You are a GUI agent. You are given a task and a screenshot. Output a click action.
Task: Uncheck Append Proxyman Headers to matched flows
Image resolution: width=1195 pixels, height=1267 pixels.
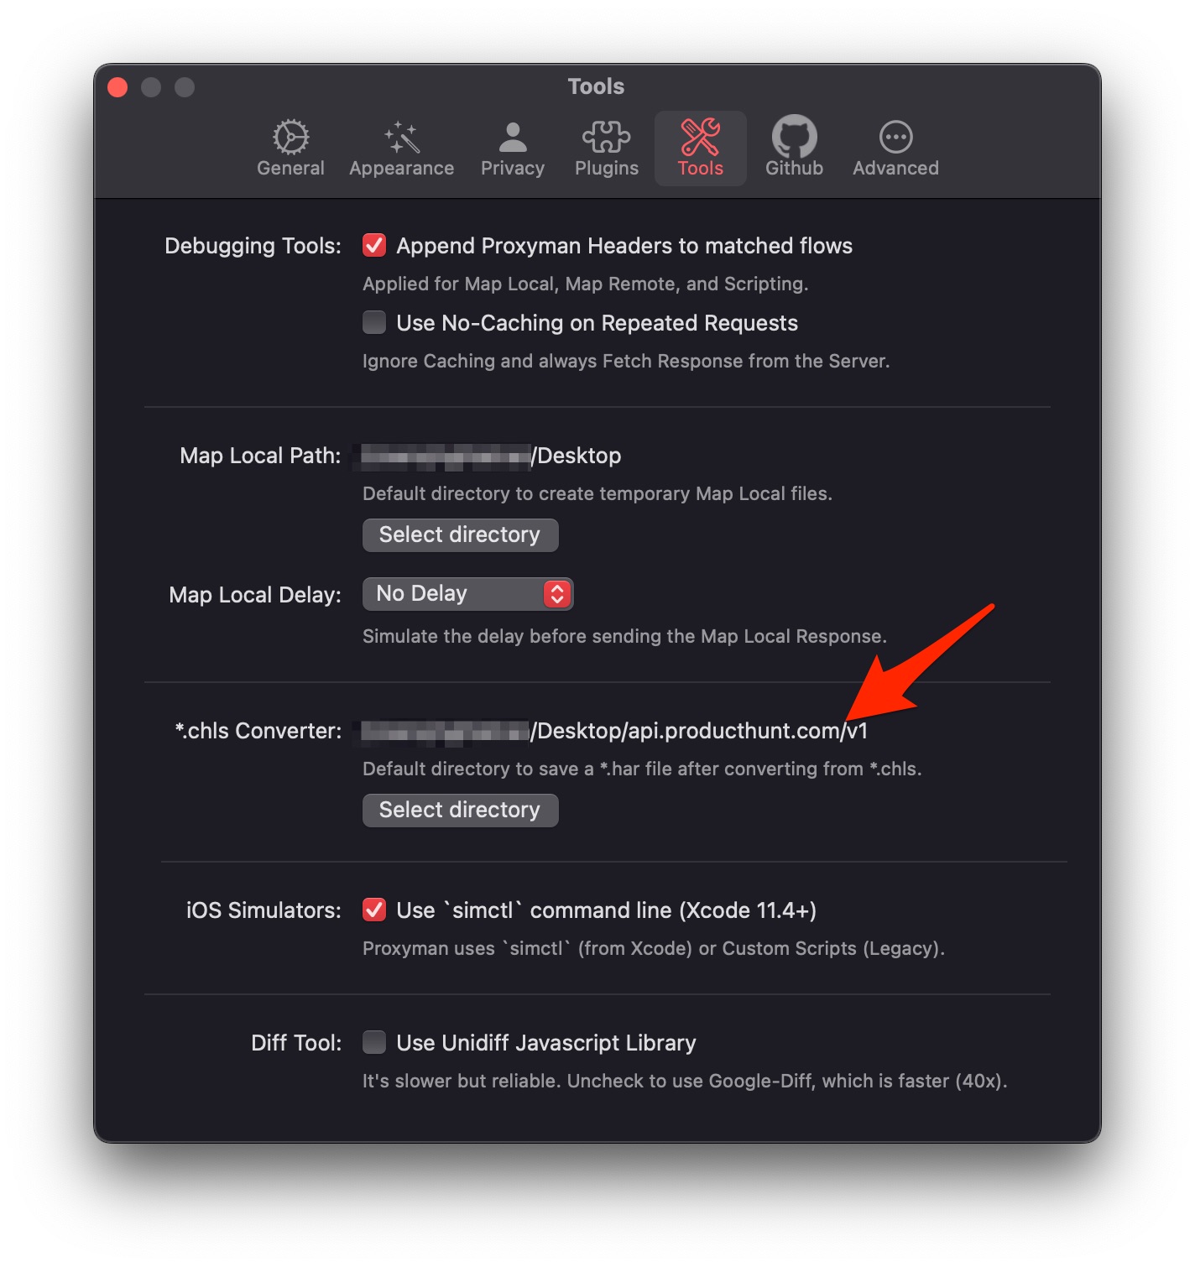(374, 245)
